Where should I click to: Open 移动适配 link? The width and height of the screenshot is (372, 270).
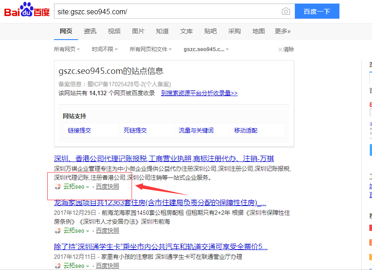pos(246,130)
